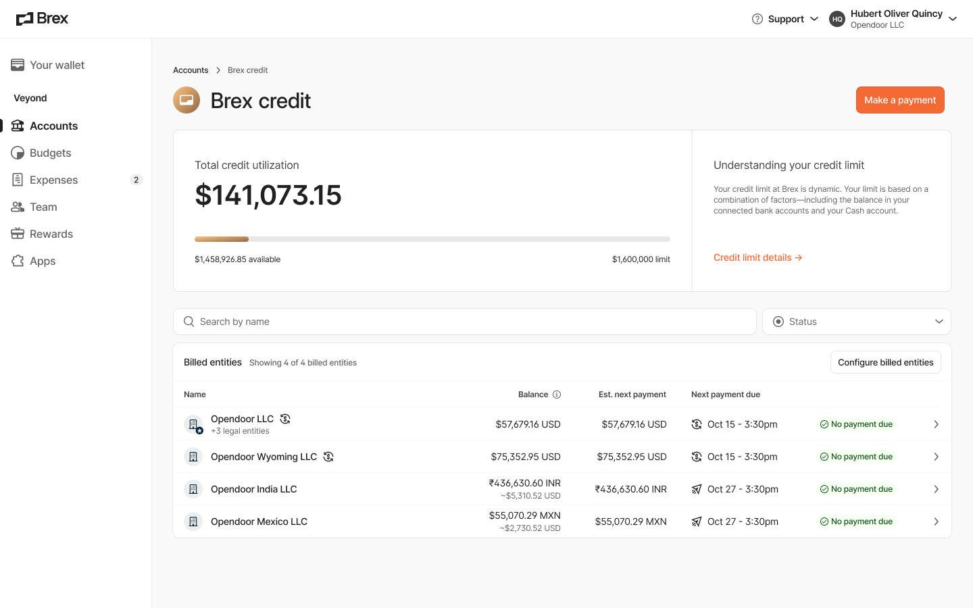The width and height of the screenshot is (973, 608).
Task: Click Opendoor Wyoming LLC building icon
Action: coord(193,457)
